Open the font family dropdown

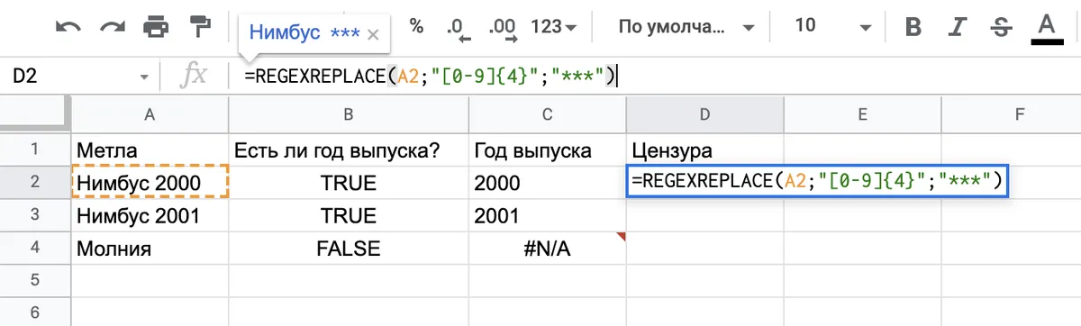tap(686, 26)
